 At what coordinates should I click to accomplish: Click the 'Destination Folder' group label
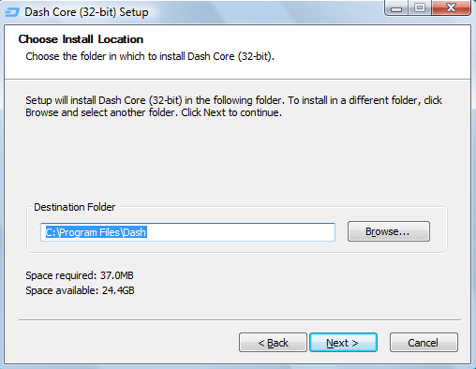tap(75, 207)
